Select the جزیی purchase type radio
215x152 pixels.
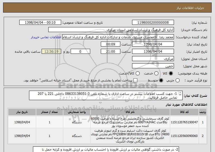coord(177,80)
